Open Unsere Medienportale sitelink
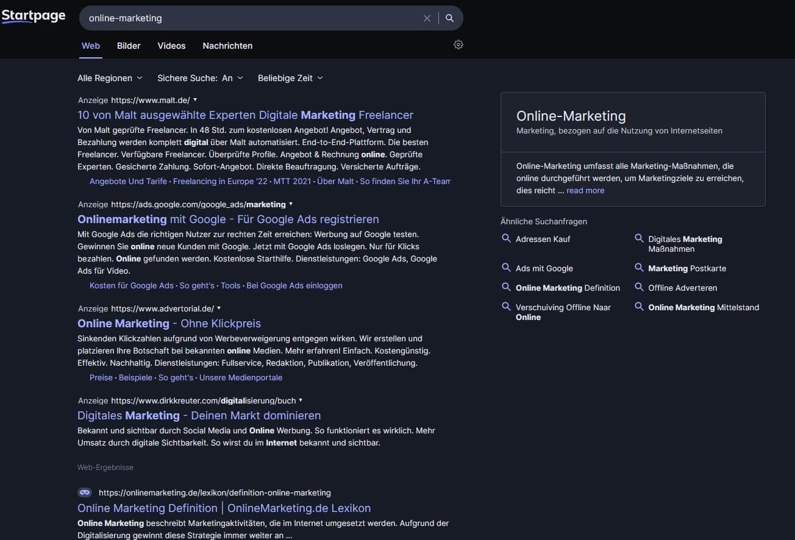This screenshot has width=795, height=540. pos(241,377)
